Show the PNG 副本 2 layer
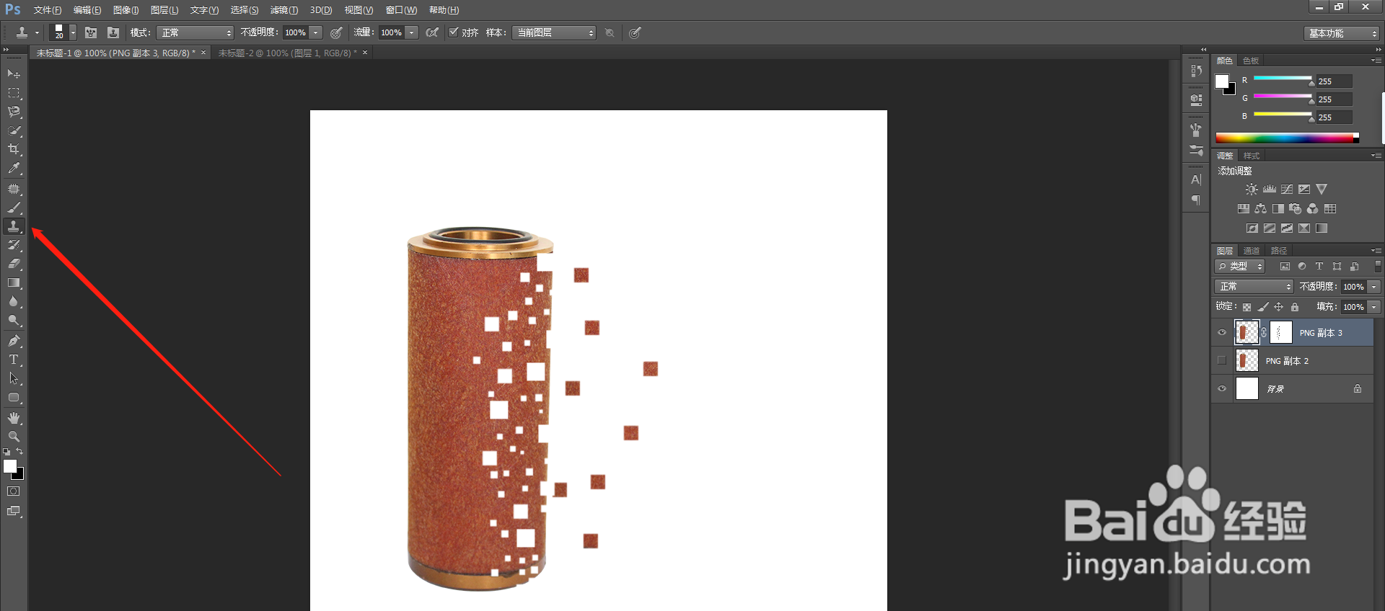 [x=1221, y=360]
